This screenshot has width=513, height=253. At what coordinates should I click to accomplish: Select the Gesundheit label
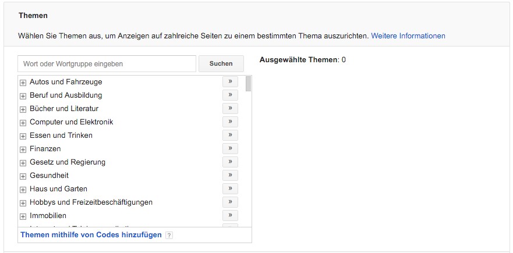[49, 176]
